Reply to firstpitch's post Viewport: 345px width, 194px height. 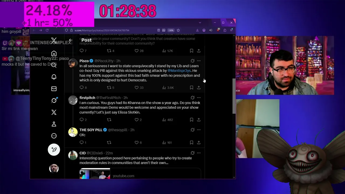(x=82, y=120)
